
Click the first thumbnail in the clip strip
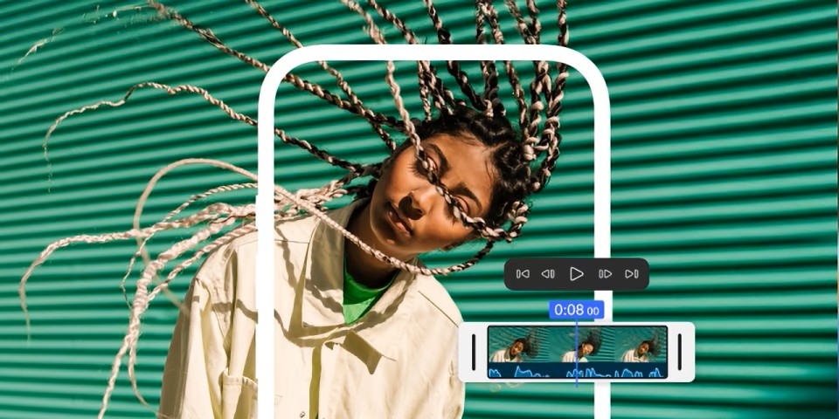[x=517, y=345]
